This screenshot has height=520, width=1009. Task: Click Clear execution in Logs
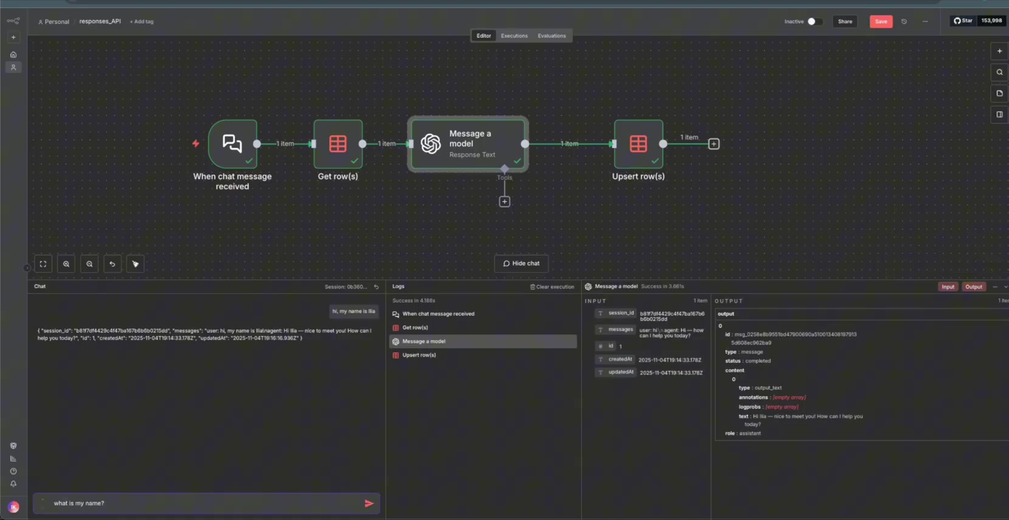pyautogui.click(x=552, y=287)
